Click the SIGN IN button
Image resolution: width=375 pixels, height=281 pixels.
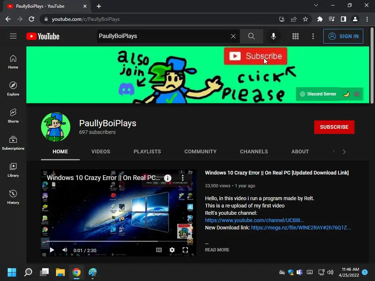(x=343, y=36)
